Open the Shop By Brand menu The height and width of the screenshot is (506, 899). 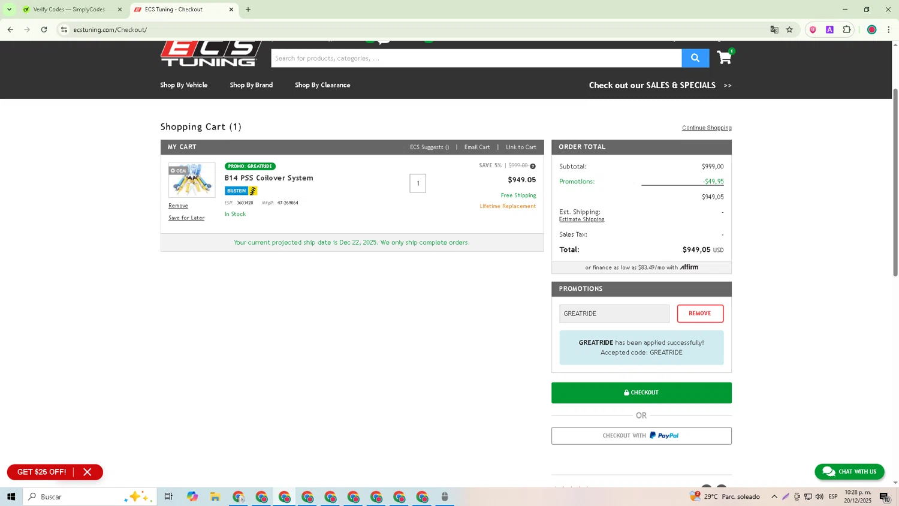click(251, 85)
